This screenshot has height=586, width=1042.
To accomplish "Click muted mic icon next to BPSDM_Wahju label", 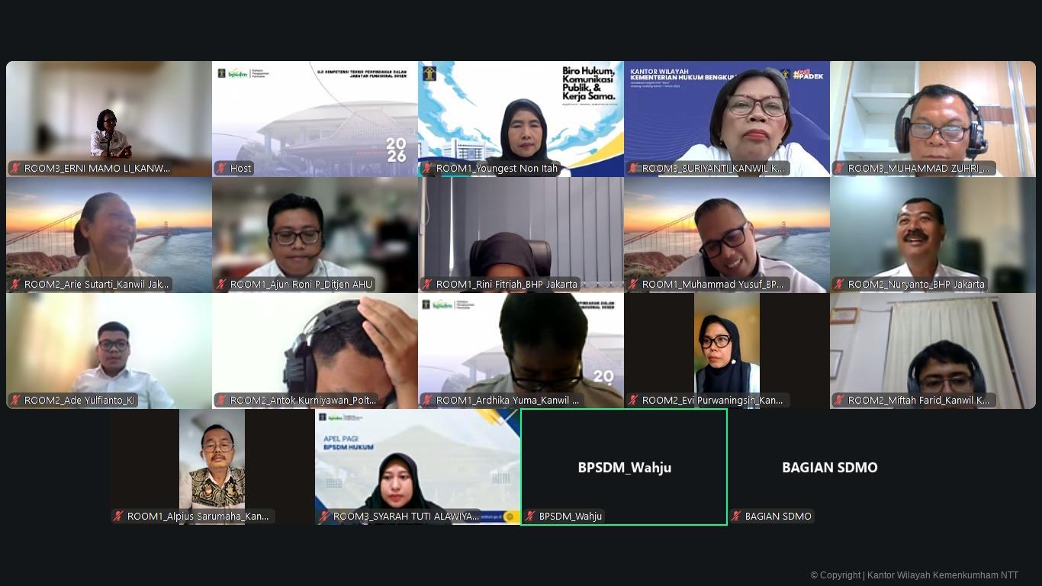I will [530, 516].
